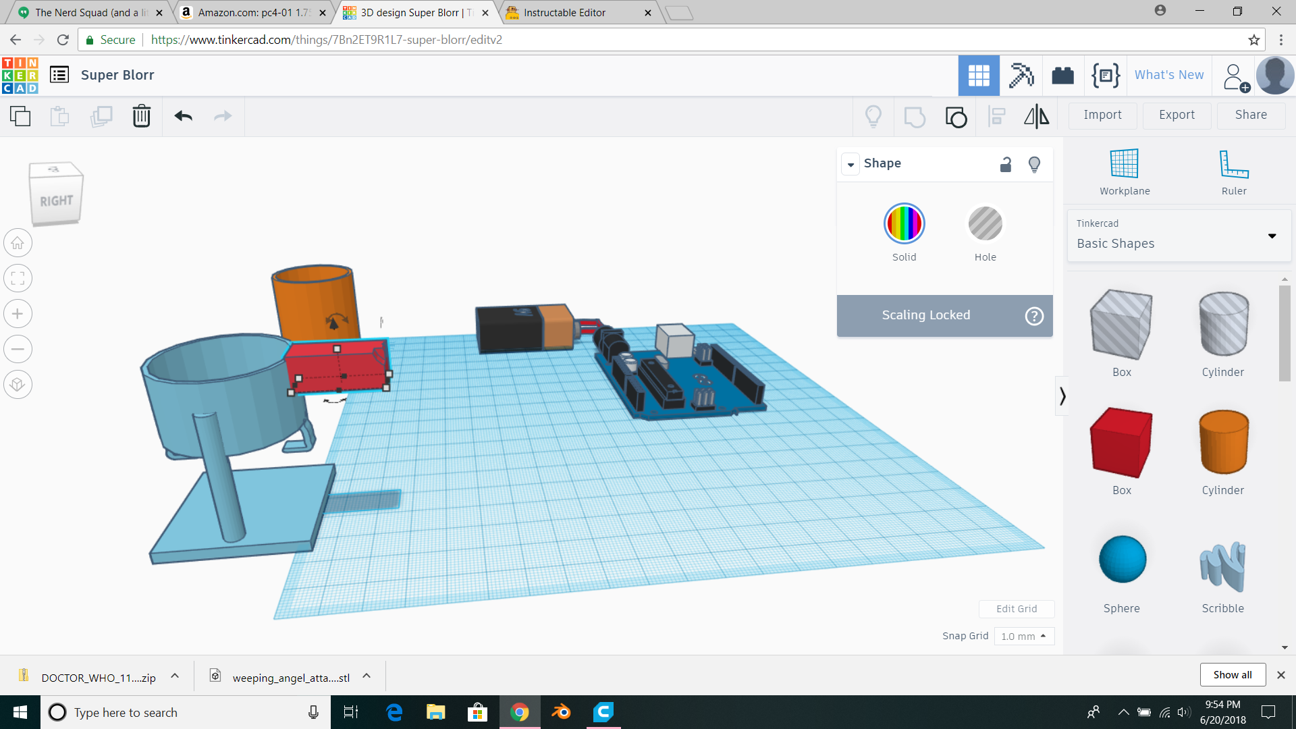Expand the weeping_angel_atta stl download options
The image size is (1296, 729).
(367, 676)
